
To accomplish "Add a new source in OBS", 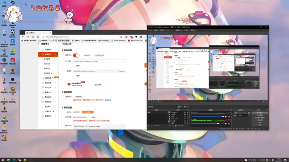I will 170,126.
